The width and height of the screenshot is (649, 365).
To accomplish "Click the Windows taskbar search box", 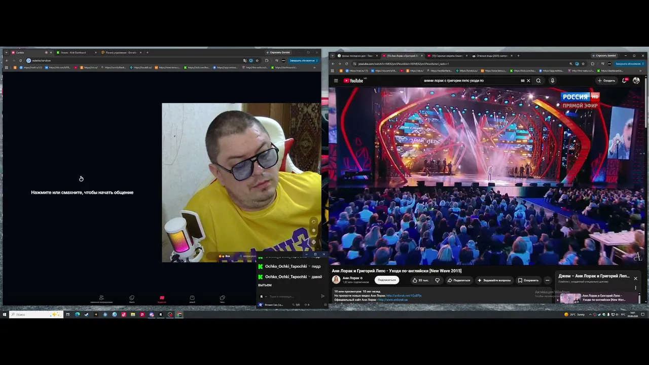I will [x=35, y=314].
